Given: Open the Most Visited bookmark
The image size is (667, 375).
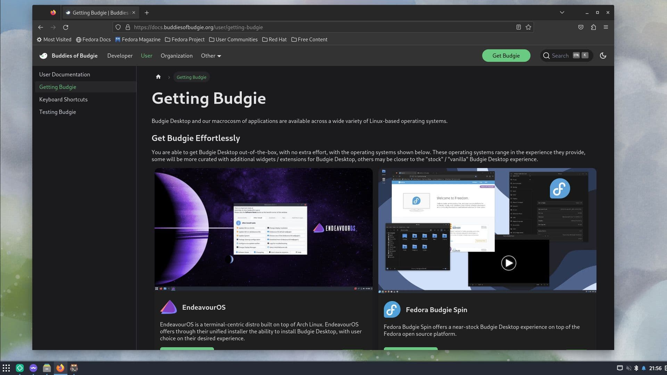Looking at the screenshot, I should 54,40.
